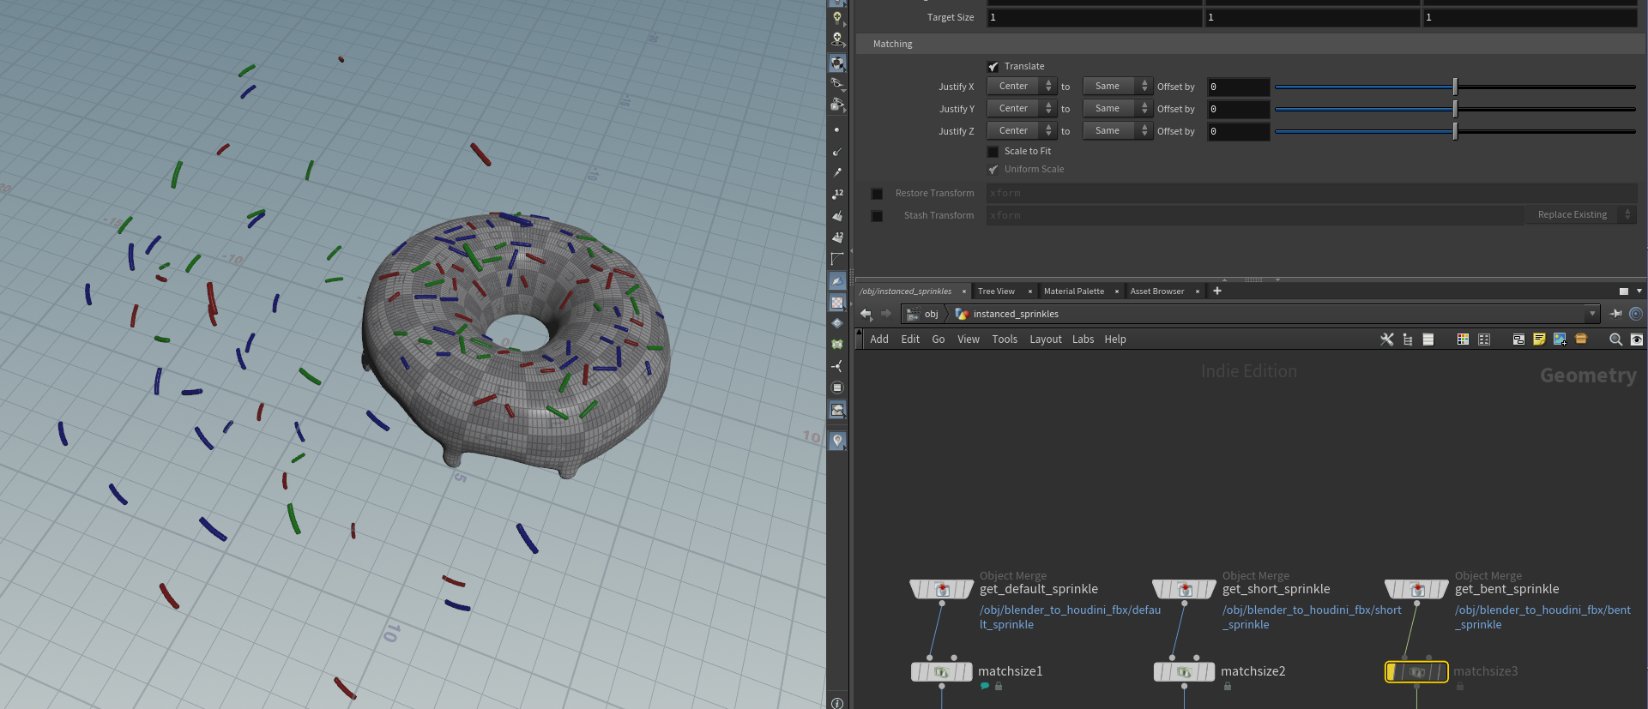Add background image in network editor
This screenshot has width=1648, height=709.
coord(1560,339)
